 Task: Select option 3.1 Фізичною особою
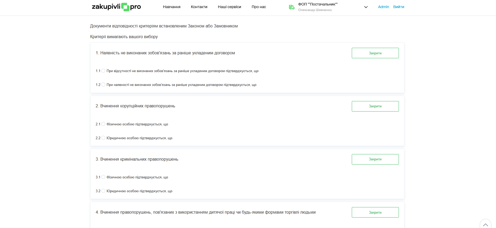103,177
